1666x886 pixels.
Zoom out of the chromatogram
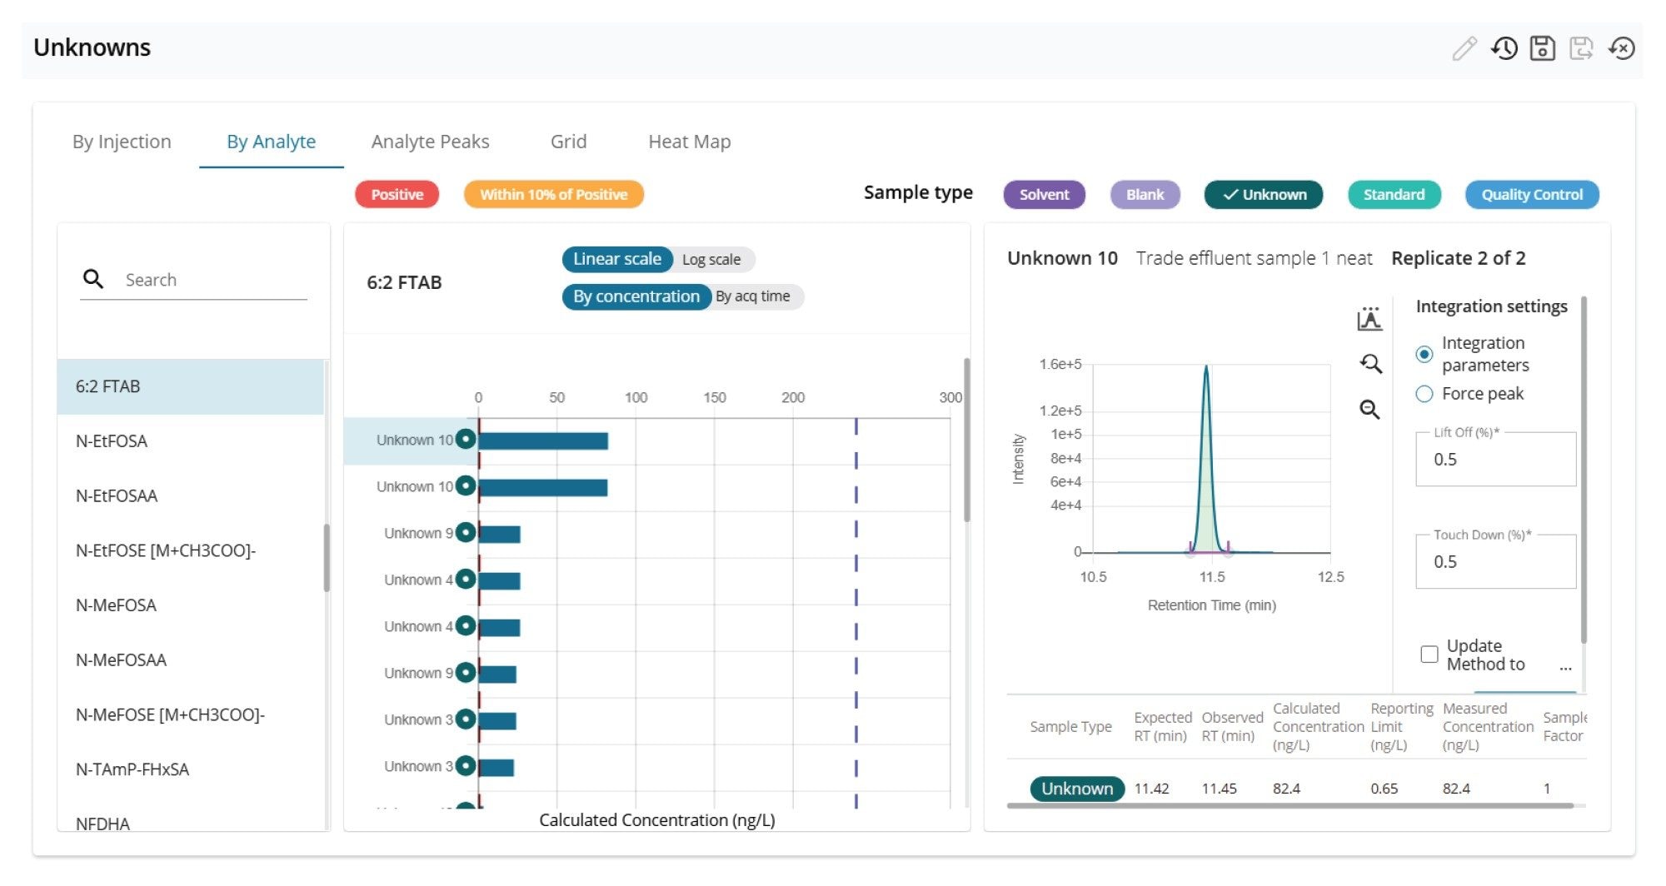[x=1370, y=410]
